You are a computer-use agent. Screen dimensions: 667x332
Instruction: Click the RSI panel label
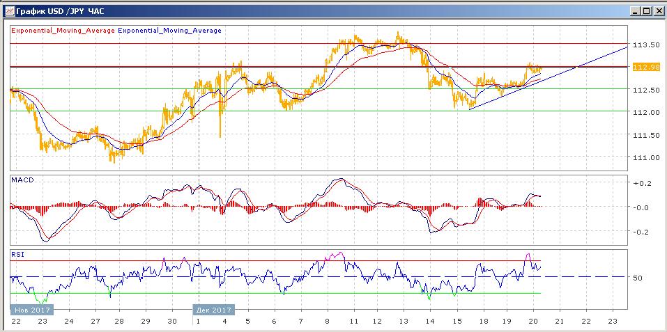click(x=18, y=255)
